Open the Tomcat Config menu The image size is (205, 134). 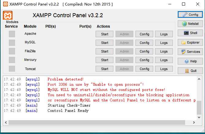[x=144, y=69]
